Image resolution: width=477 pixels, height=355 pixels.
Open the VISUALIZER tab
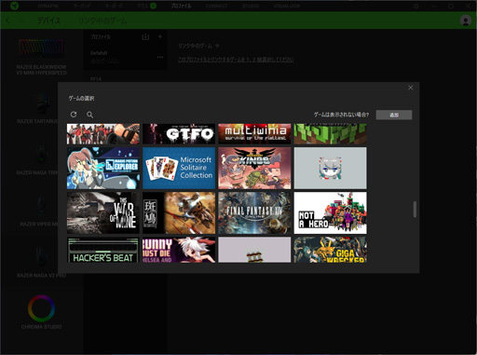click(x=286, y=6)
